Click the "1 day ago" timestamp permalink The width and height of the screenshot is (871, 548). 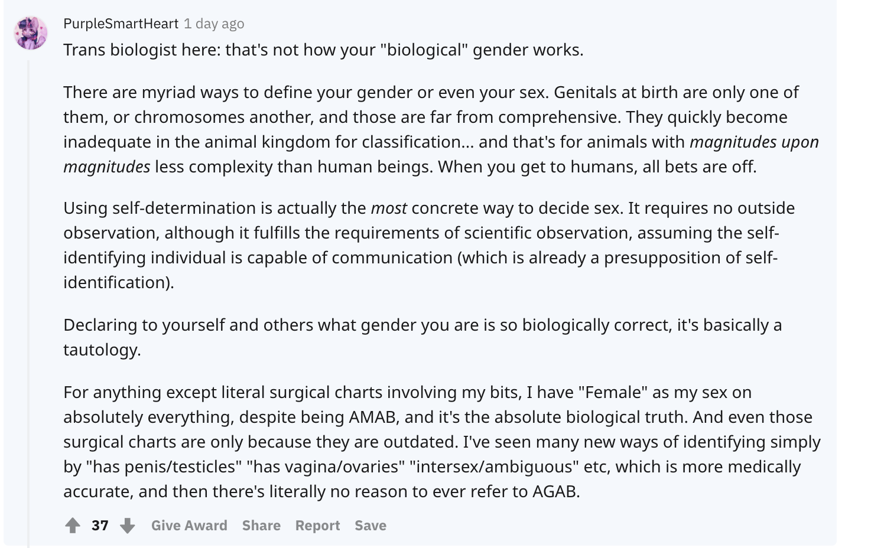pyautogui.click(x=214, y=24)
